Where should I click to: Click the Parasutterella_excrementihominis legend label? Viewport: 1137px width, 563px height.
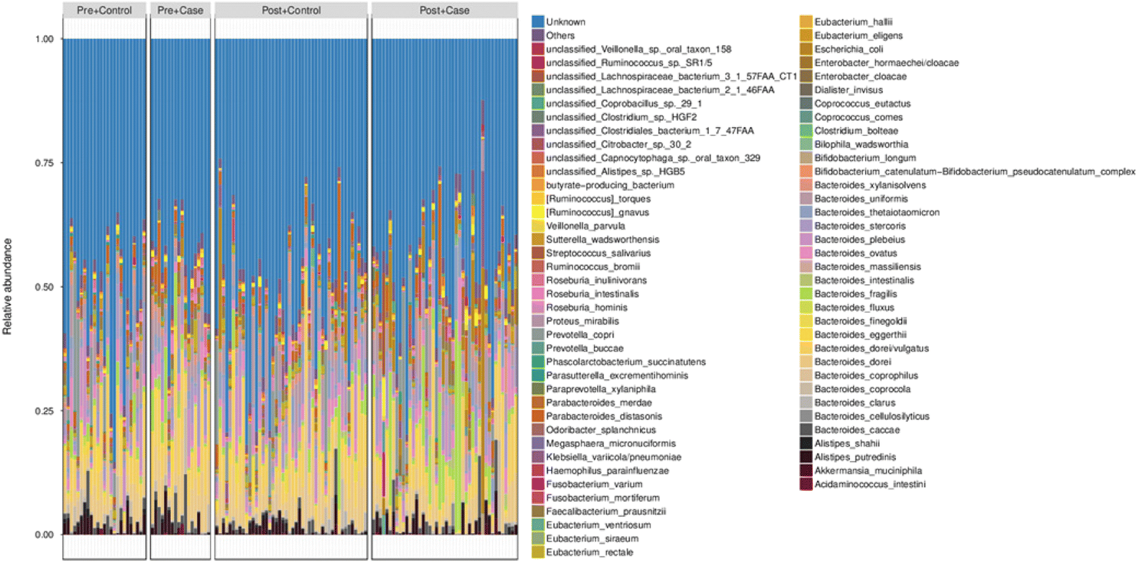point(617,375)
